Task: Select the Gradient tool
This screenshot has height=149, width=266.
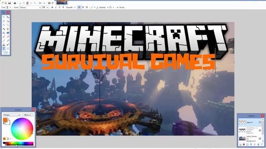Action: click(8, 33)
